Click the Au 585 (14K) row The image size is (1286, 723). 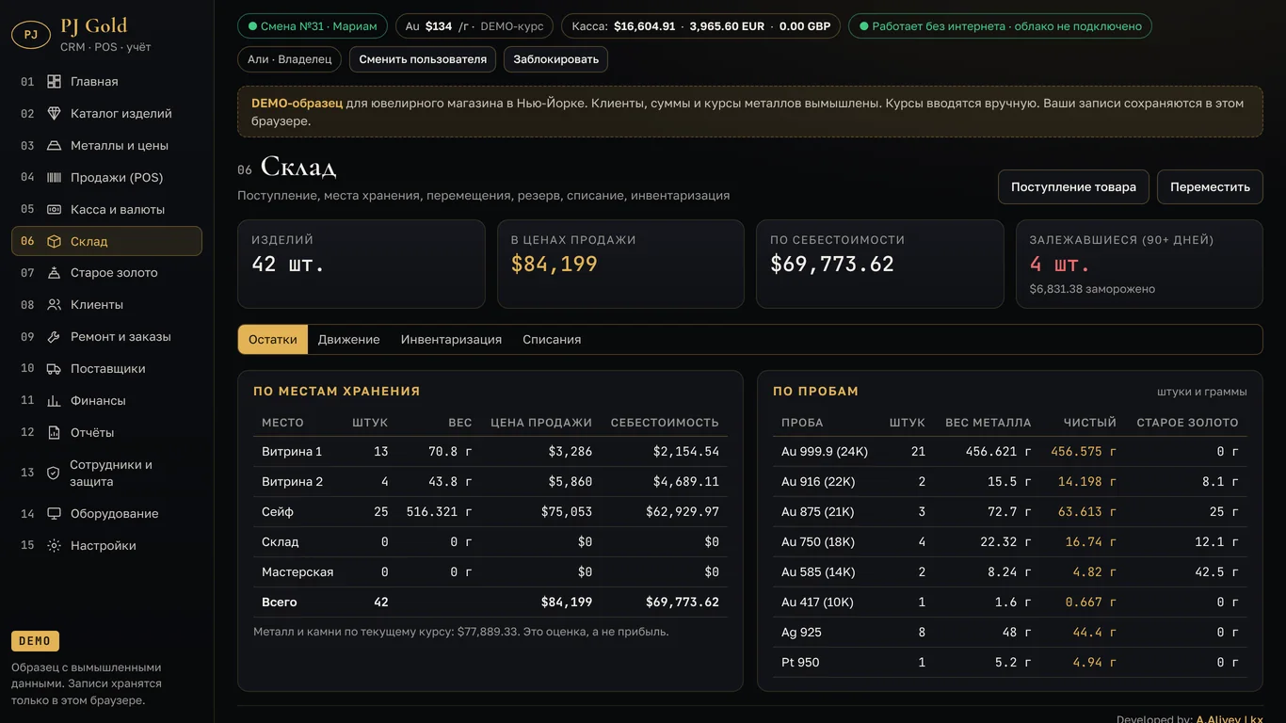[x=1010, y=572]
